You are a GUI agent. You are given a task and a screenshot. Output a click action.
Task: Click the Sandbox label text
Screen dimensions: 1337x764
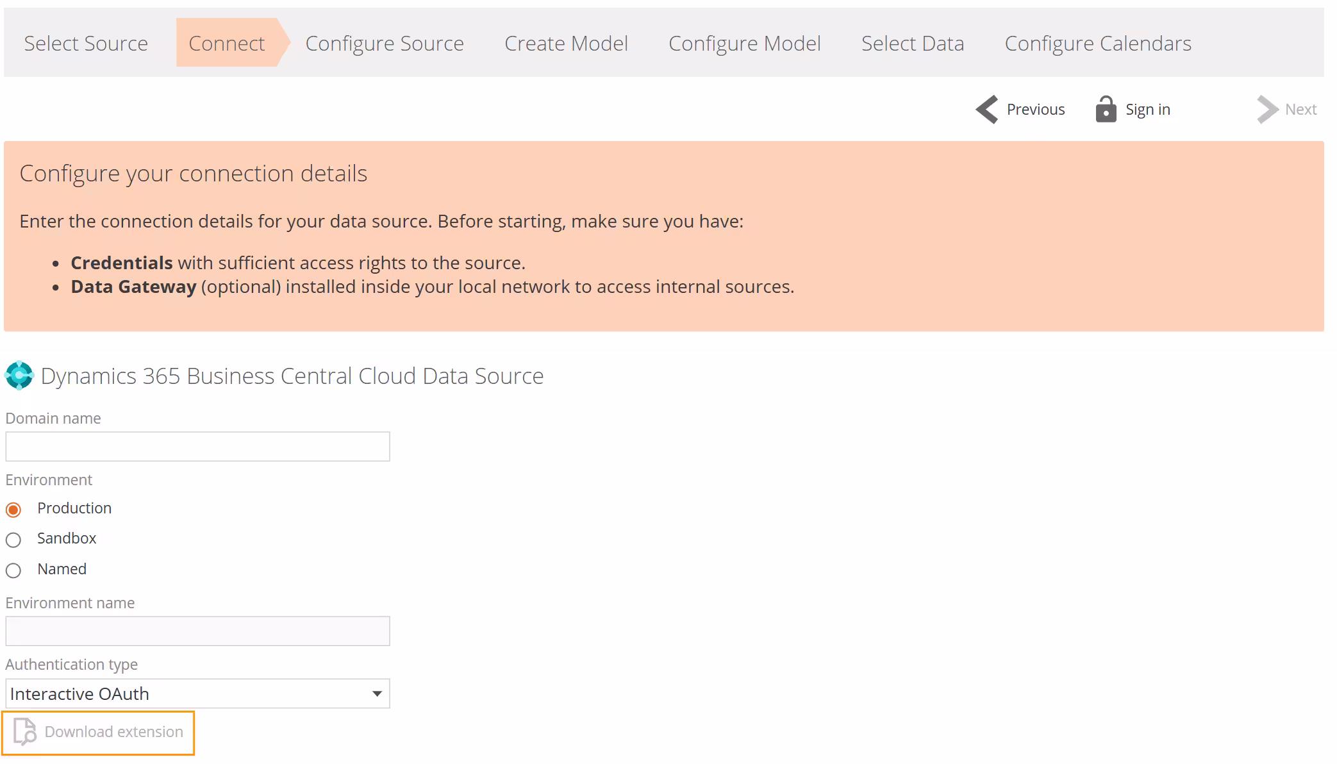[67, 538]
